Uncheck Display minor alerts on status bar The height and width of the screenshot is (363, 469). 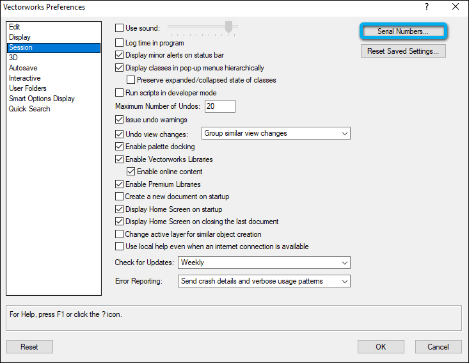(120, 55)
